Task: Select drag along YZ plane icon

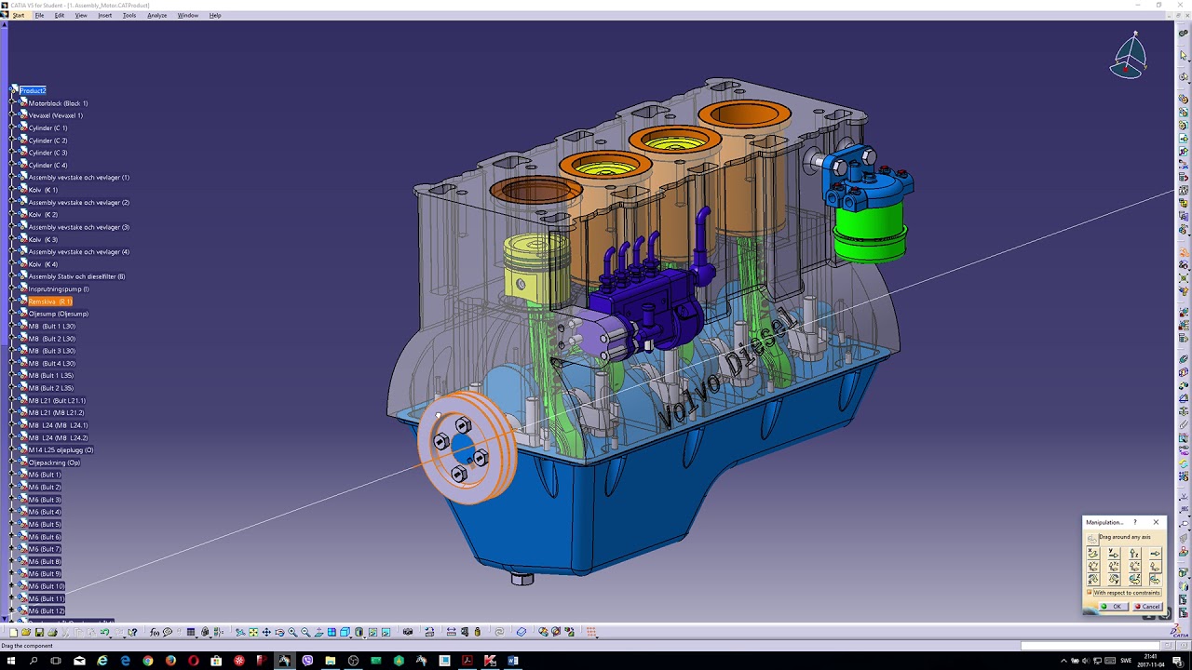Action: click(x=1114, y=567)
